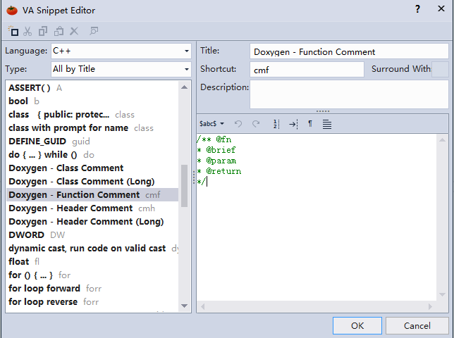Select class { public: protec... snippet
This screenshot has width=454, height=338.
[x=92, y=115]
